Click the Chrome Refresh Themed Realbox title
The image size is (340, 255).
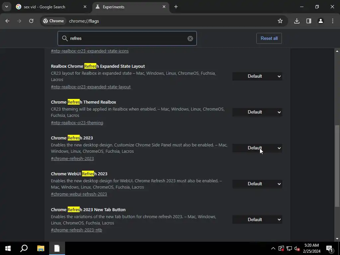point(83,102)
